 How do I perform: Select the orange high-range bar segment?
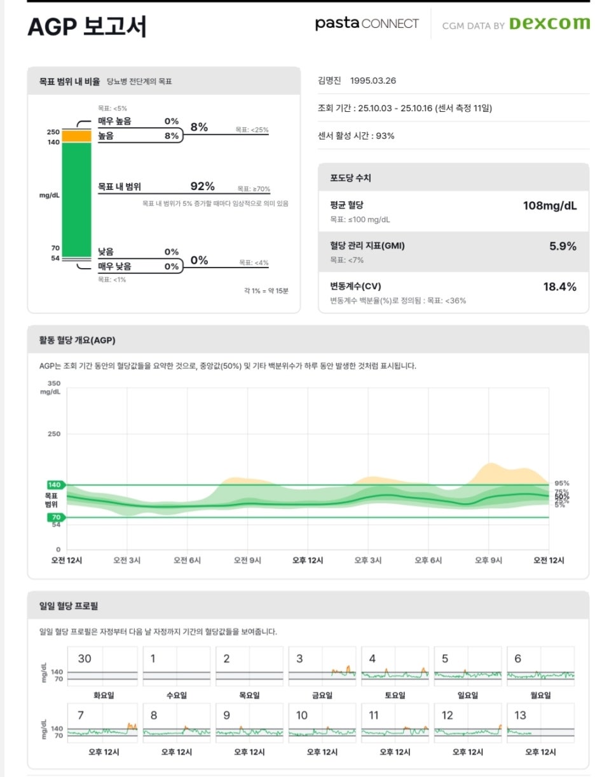76,136
